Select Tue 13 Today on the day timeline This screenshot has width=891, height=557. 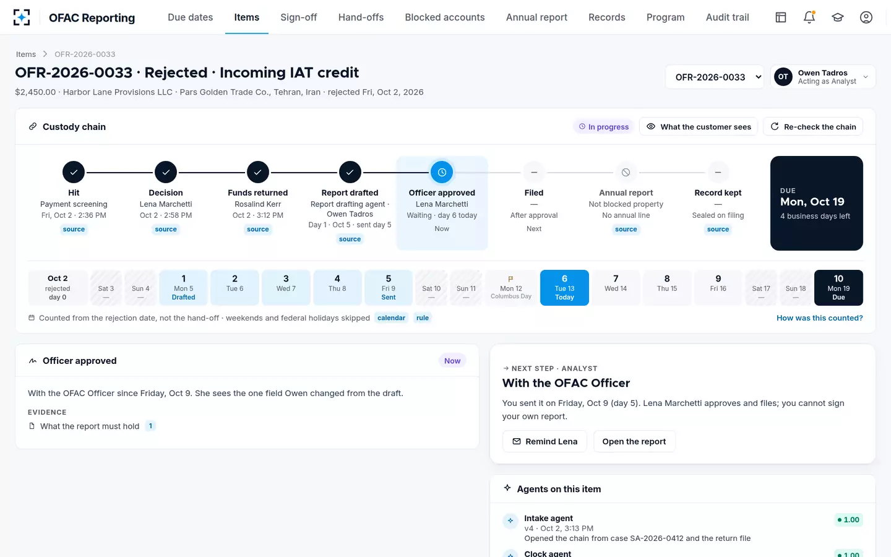564,288
